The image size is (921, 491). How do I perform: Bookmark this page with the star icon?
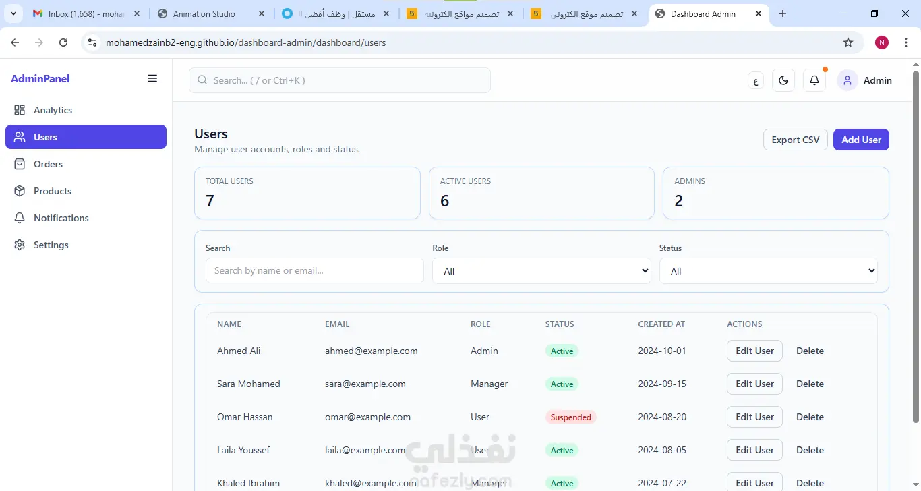point(848,42)
